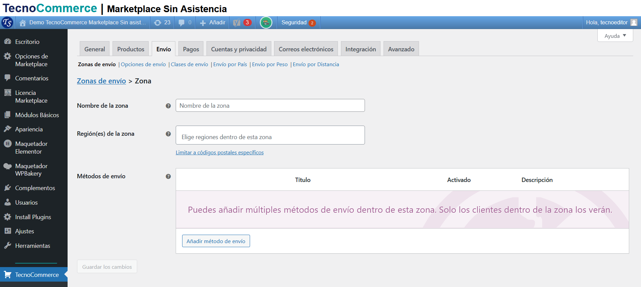Screen dimensions: 641x287
Task: Click the green circular store icon
Action: 266,23
